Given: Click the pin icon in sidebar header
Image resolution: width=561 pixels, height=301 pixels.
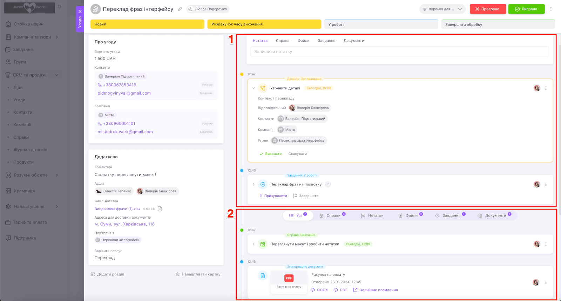Looking at the screenshot, I should click(60, 7).
